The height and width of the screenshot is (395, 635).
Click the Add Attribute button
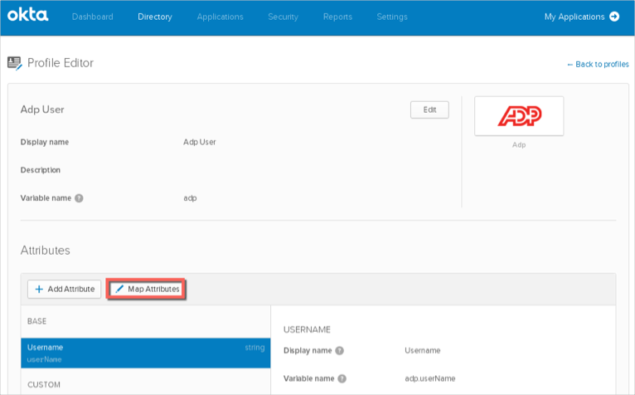click(x=65, y=289)
